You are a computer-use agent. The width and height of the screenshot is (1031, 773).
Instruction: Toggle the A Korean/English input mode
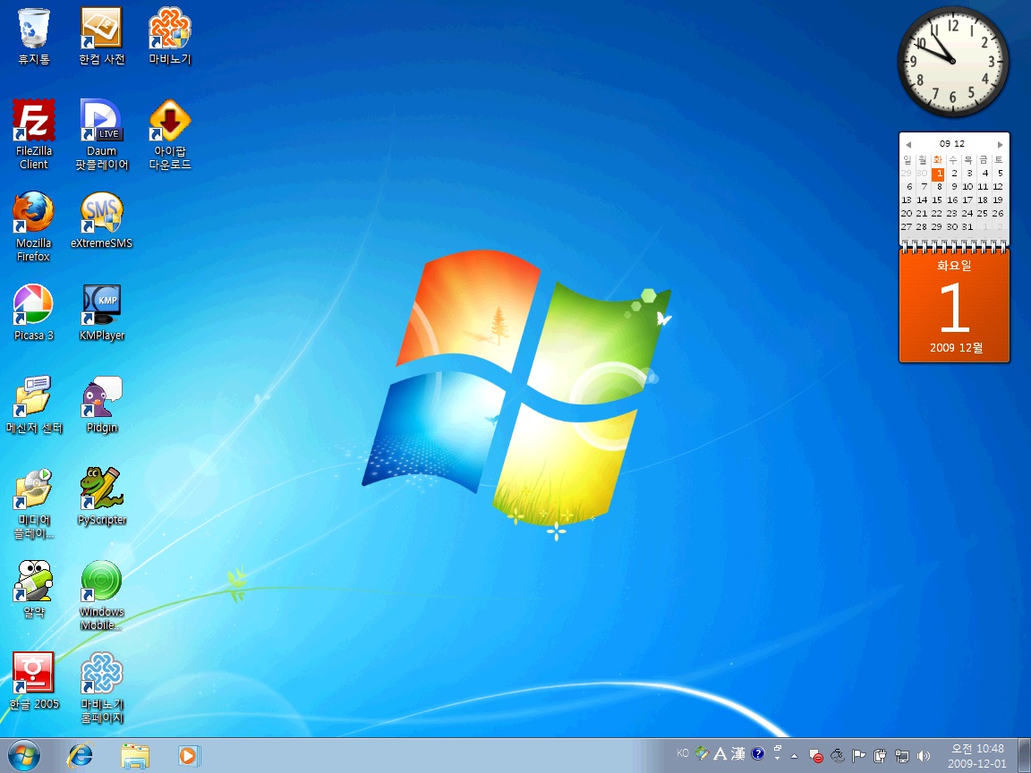coord(720,754)
